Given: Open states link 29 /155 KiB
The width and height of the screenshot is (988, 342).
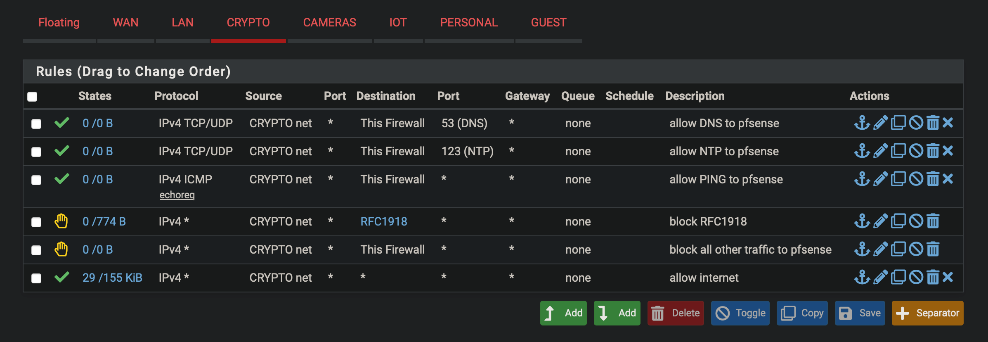Looking at the screenshot, I should click(x=112, y=278).
